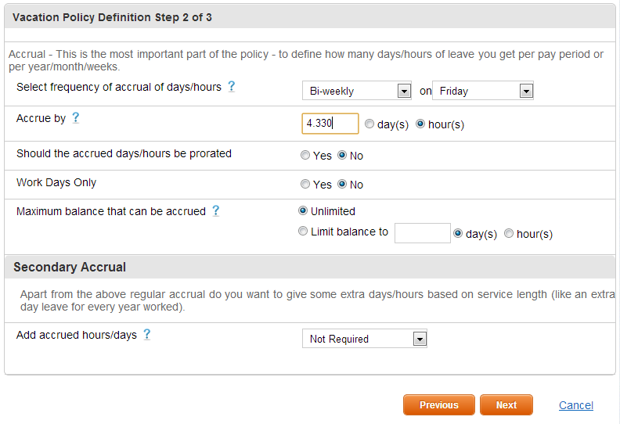This screenshot has width=620, height=424.
Task: Click the Work Days Only label
Action: click(56, 182)
